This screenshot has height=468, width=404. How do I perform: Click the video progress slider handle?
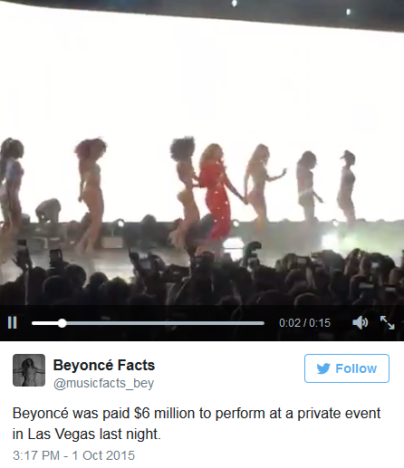click(x=62, y=323)
